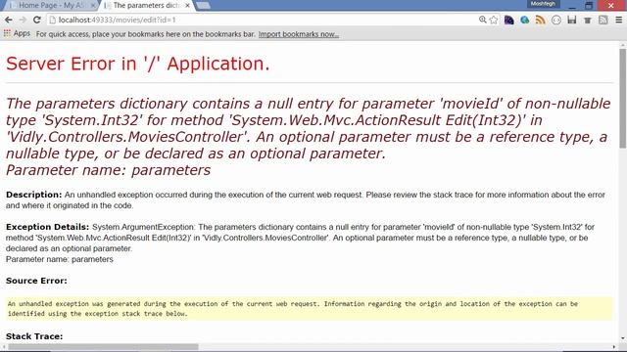Open a new browser tab
The image size is (627, 352).
[x=203, y=5]
